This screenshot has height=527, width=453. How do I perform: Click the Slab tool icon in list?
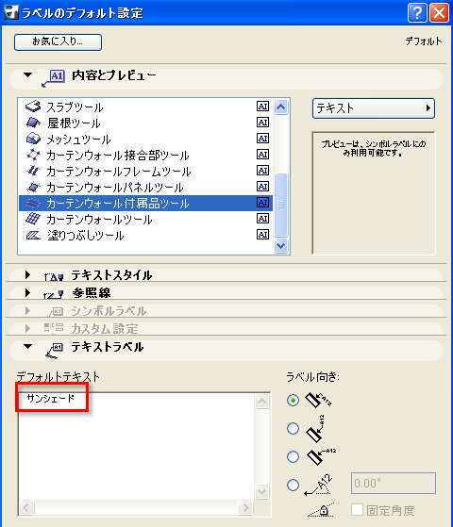coord(33,107)
